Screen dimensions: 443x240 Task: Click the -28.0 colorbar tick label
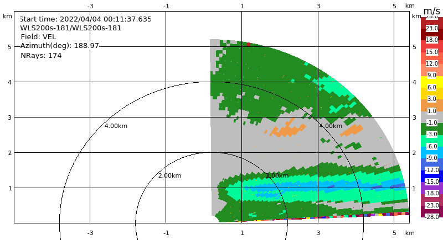coord(432,217)
